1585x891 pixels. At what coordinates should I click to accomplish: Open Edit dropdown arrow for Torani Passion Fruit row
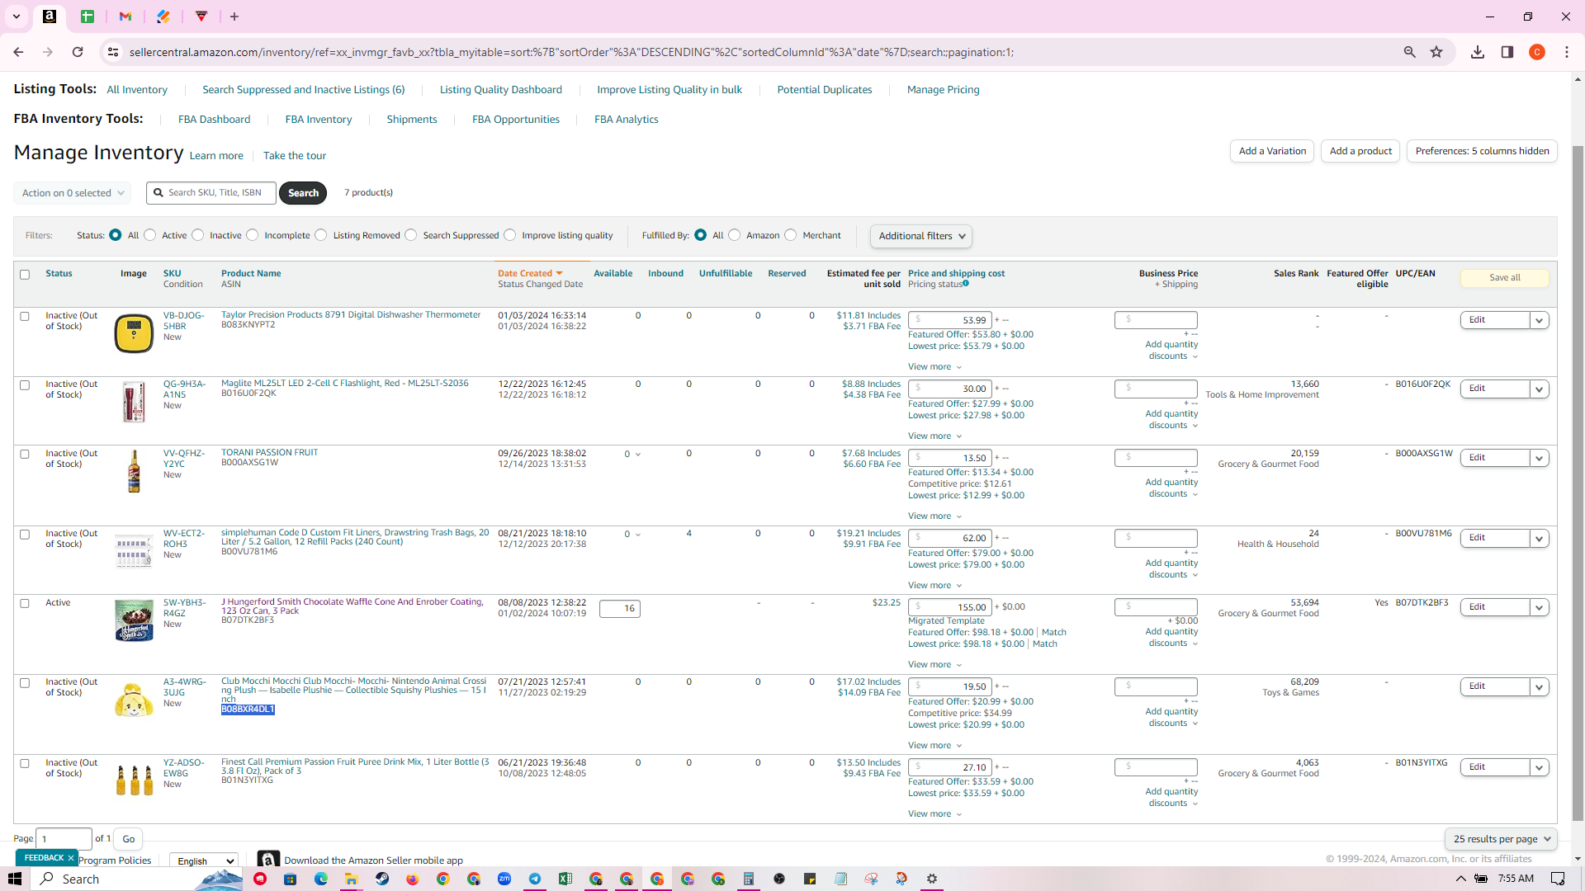click(1539, 458)
